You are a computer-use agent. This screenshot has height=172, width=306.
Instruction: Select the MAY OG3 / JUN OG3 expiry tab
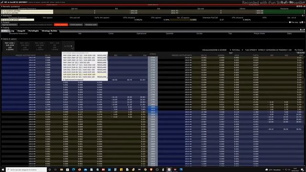click(x=25, y=46)
